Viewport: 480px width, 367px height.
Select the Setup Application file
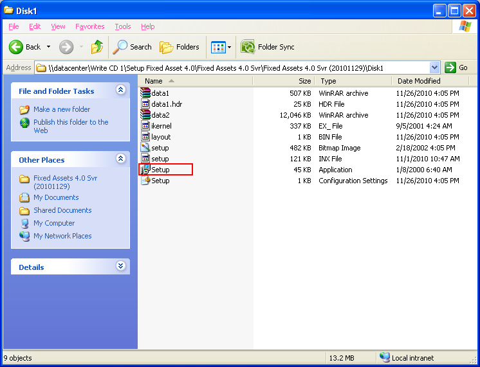tap(160, 170)
